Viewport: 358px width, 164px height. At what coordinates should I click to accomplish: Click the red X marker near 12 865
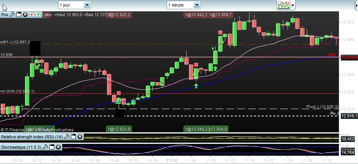point(220,32)
